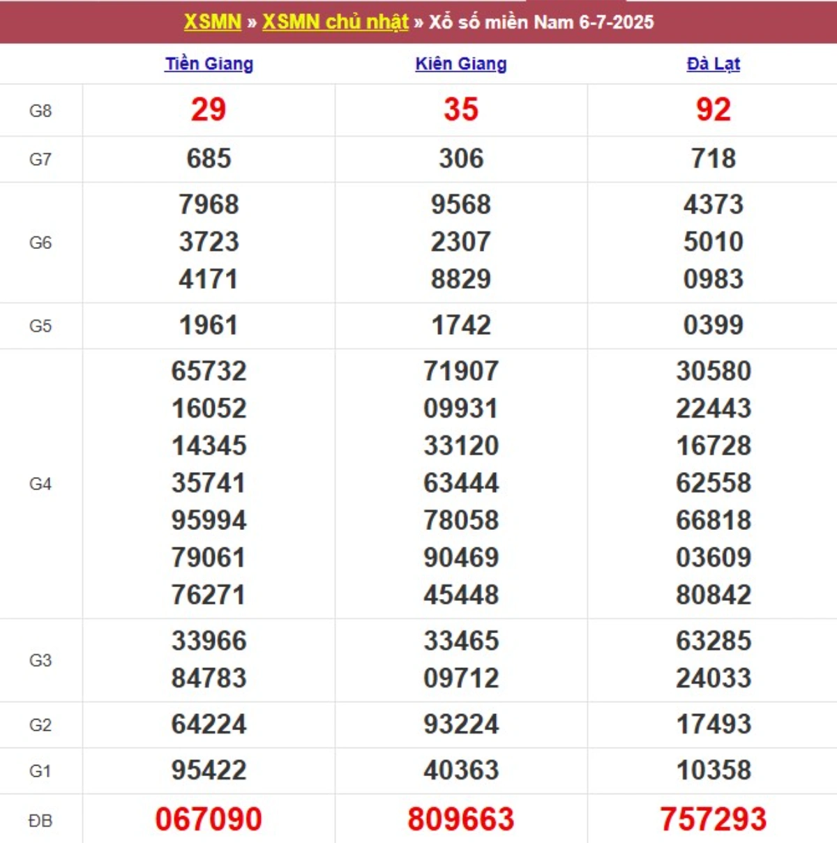Click G4 number 76271
Screen dimensions: 837x843
pos(209,595)
